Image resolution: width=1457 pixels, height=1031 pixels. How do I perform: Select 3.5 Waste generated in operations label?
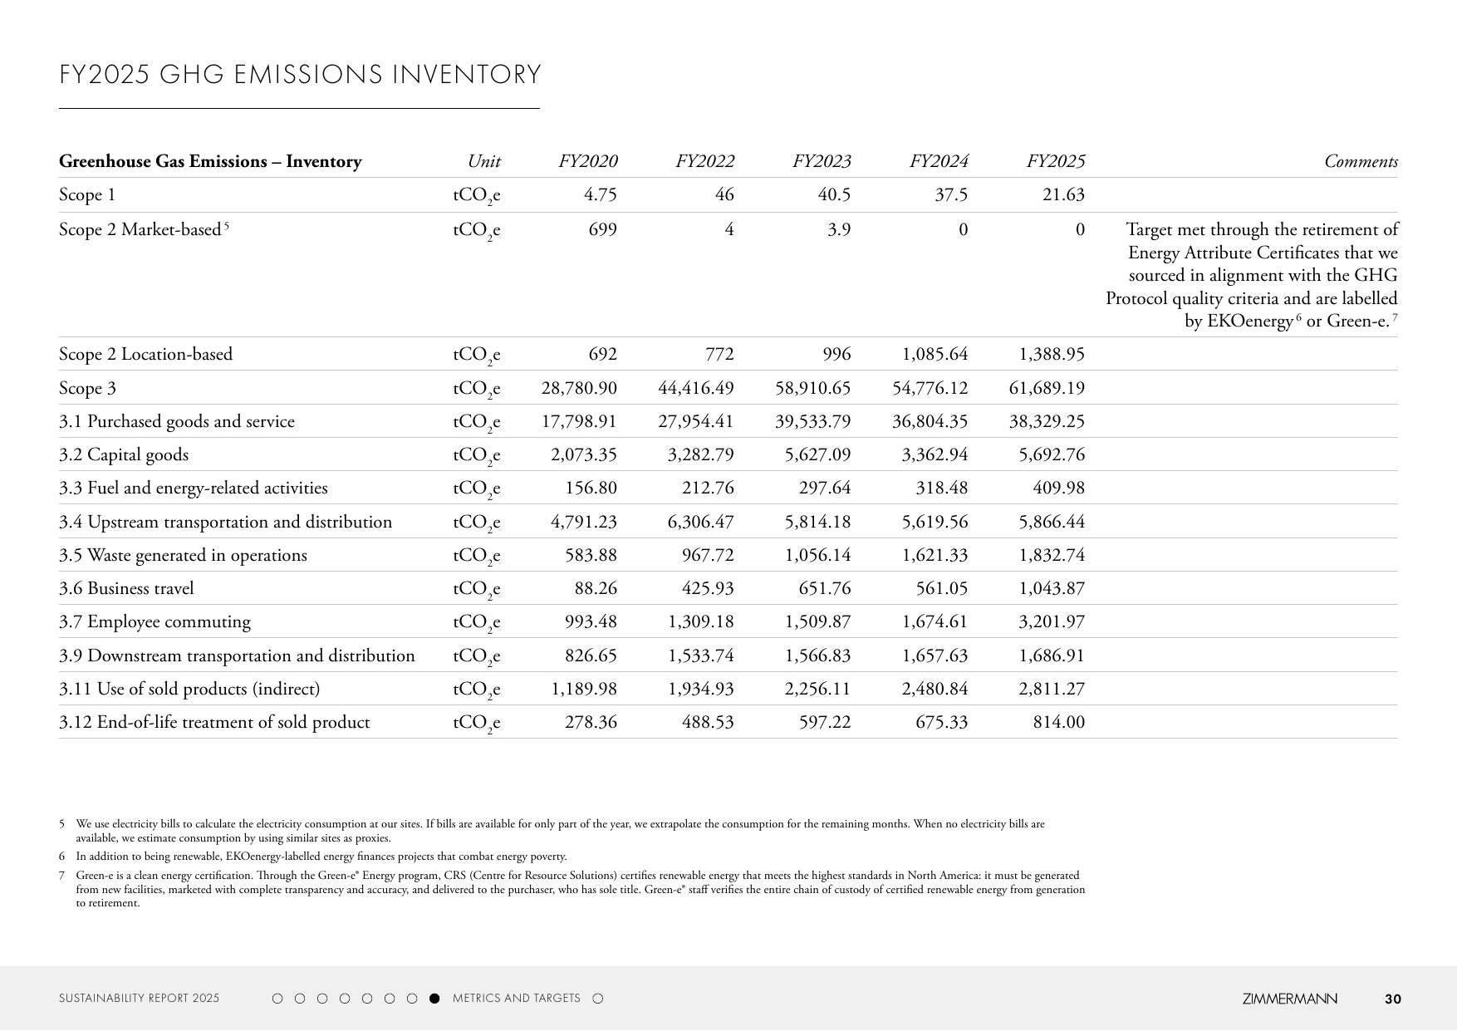point(183,556)
